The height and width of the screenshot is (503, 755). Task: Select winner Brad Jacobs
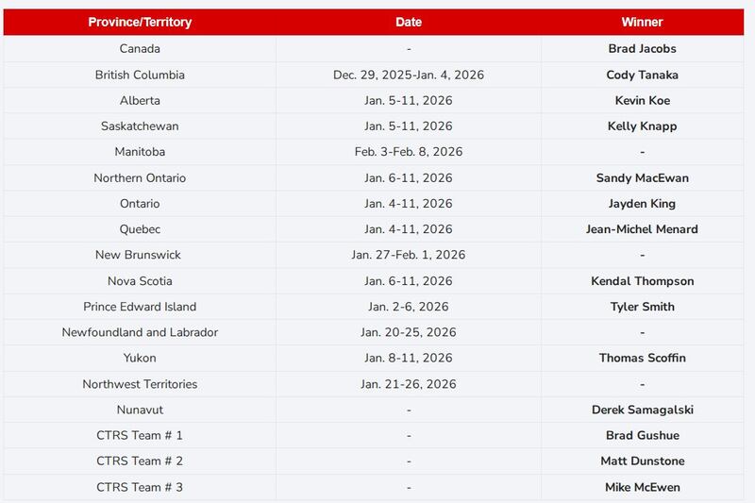click(642, 48)
